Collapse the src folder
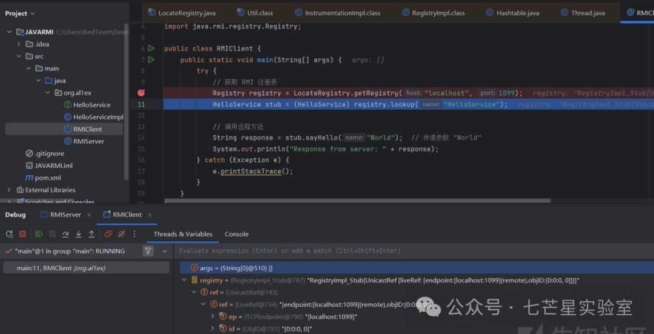 click(x=19, y=56)
